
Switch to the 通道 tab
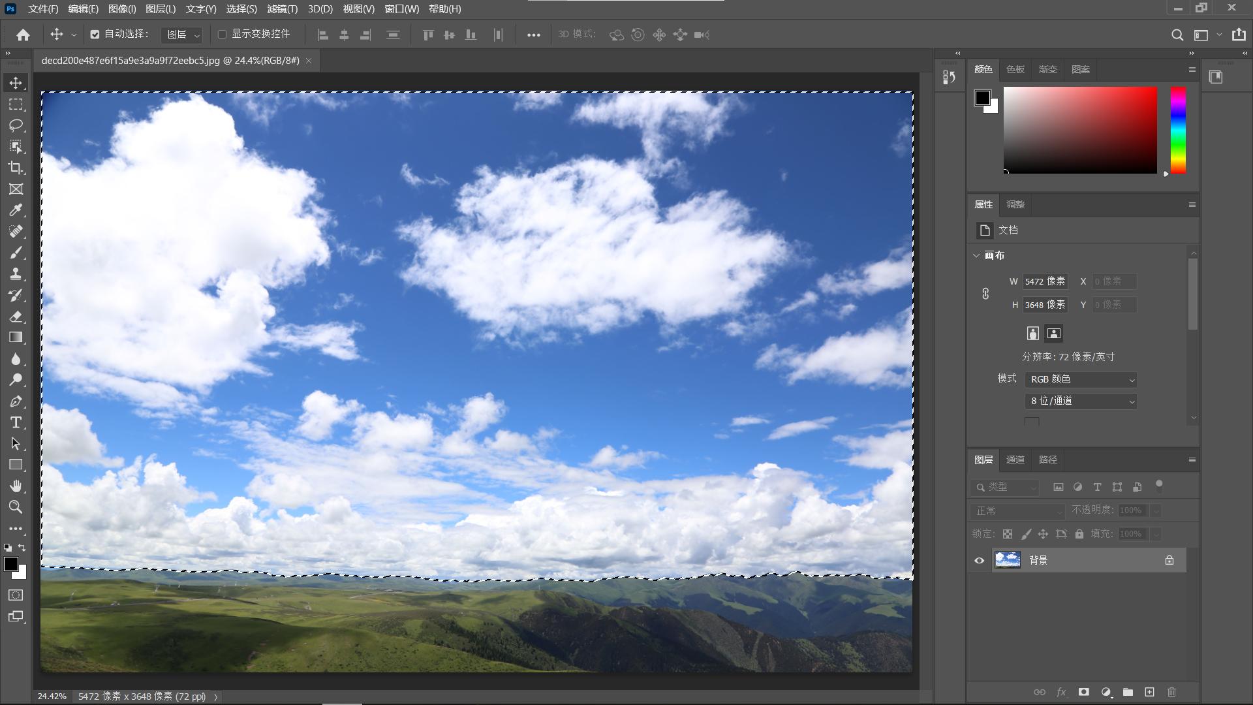pyautogui.click(x=1015, y=460)
